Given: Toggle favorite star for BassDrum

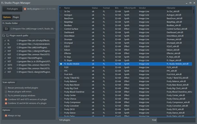Looking at the screenshot, I should (61, 18).
